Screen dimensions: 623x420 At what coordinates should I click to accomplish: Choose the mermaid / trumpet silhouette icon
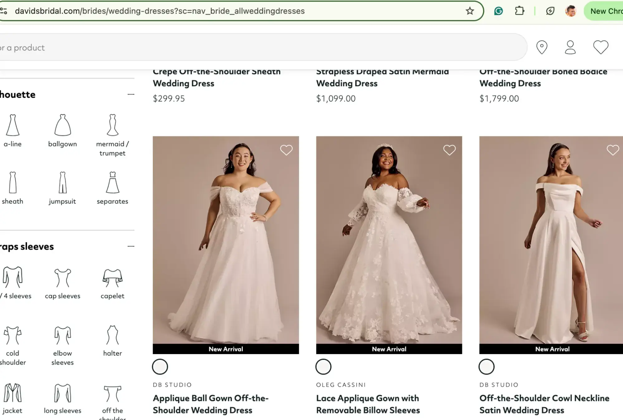click(x=113, y=125)
